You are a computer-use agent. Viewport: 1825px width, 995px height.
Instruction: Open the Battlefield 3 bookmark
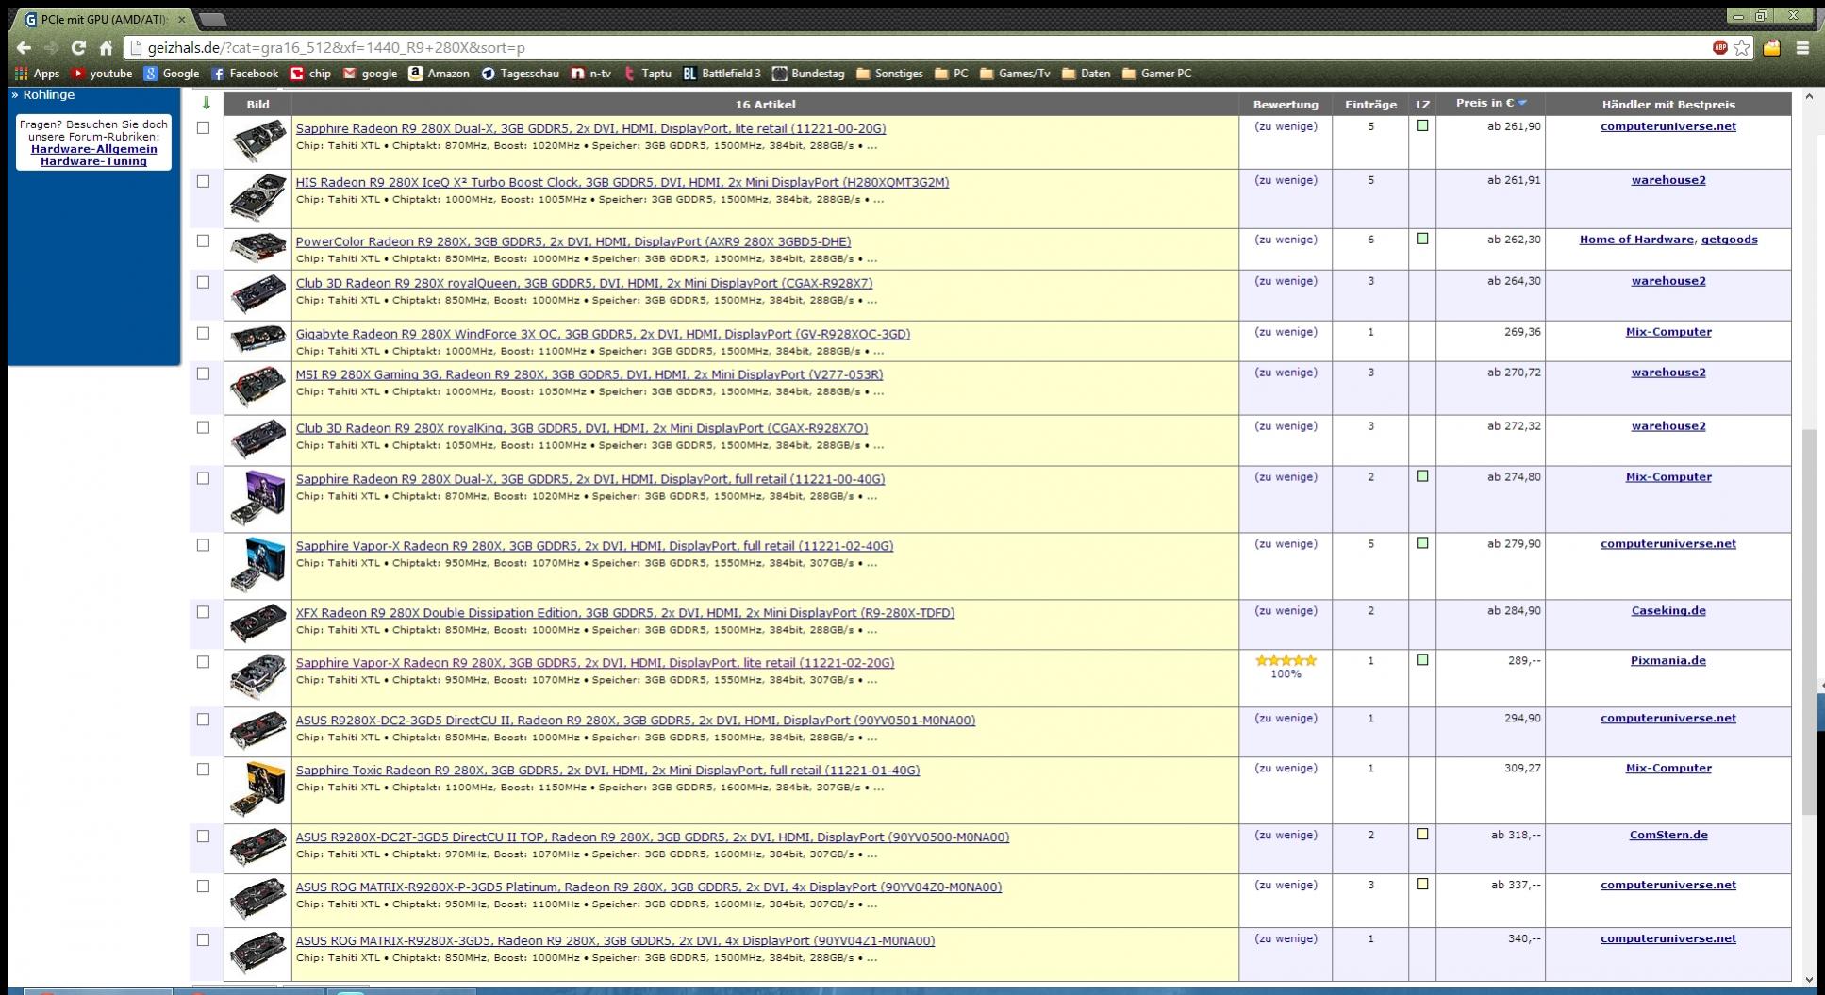(x=722, y=74)
